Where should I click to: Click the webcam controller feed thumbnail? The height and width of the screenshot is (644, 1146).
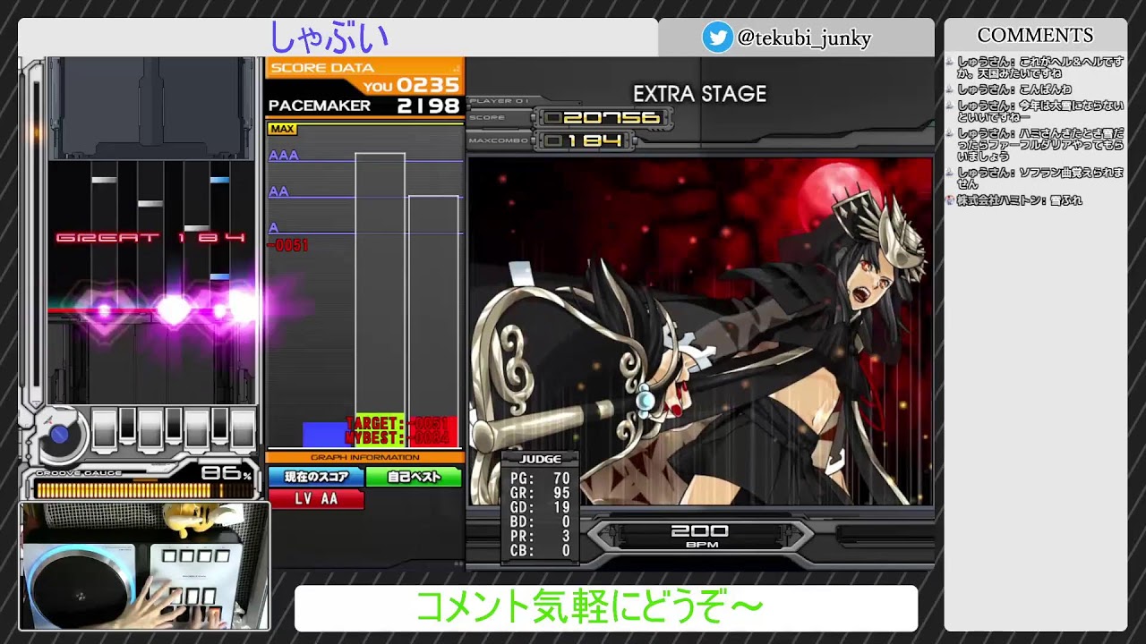(x=144, y=565)
